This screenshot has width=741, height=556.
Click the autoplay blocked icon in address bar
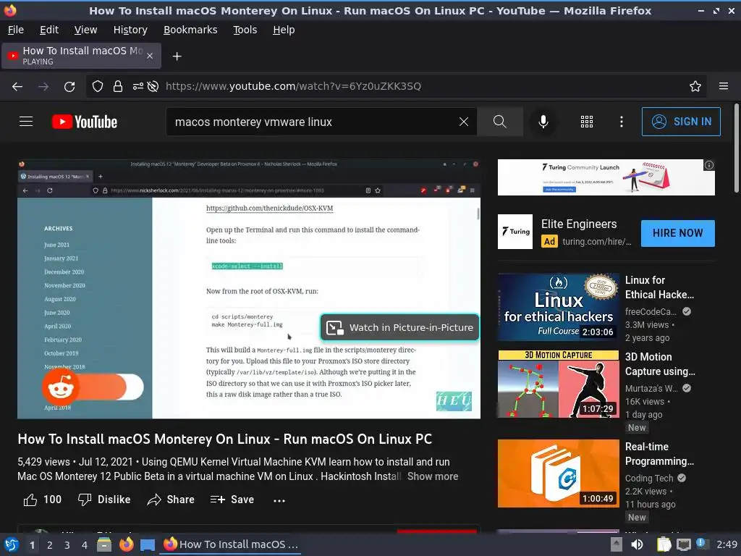pos(153,86)
